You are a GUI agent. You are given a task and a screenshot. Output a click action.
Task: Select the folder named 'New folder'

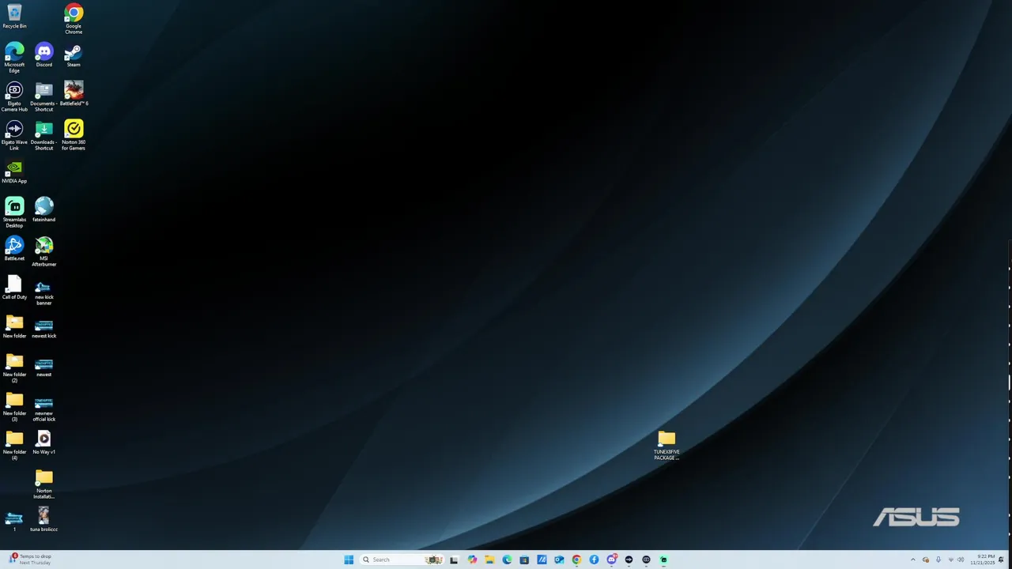14,326
